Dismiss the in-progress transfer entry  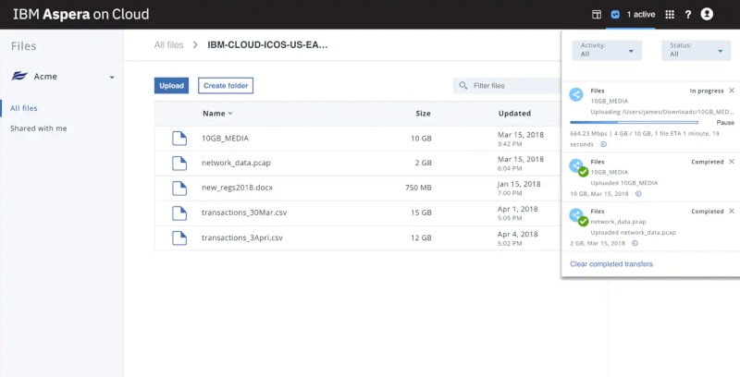(x=732, y=91)
